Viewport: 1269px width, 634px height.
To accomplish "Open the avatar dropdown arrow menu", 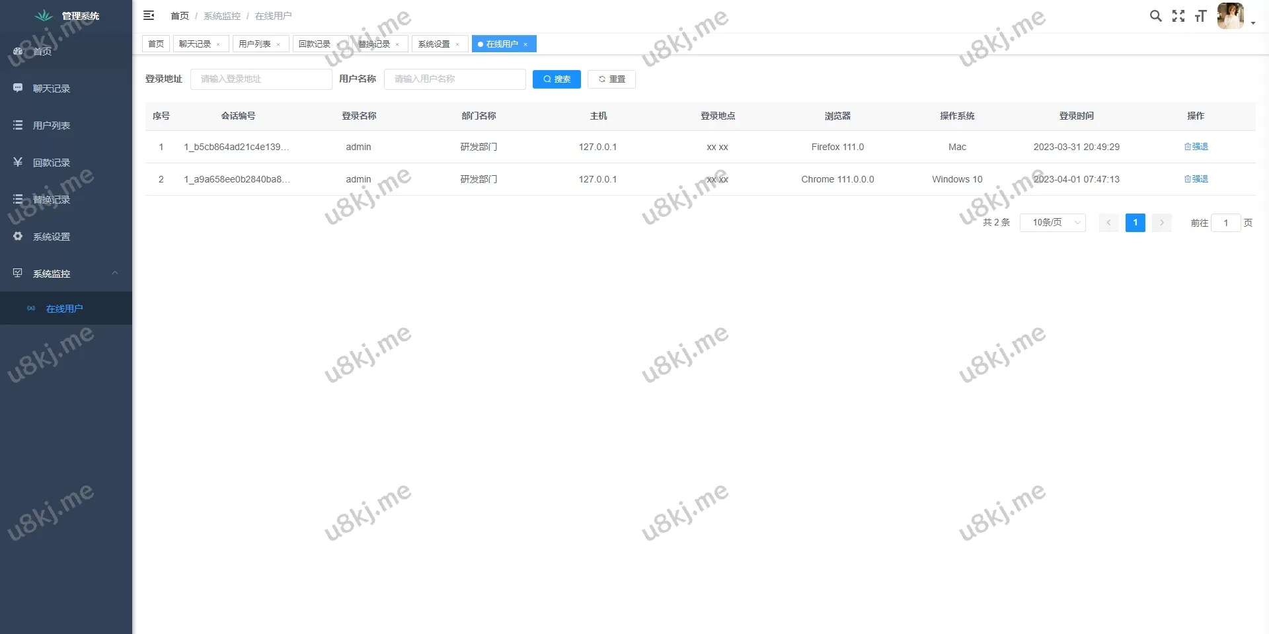I will [1252, 23].
